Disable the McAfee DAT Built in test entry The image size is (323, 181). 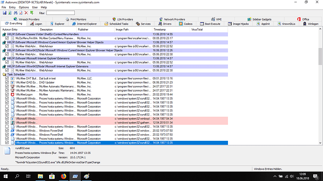coord(7,79)
